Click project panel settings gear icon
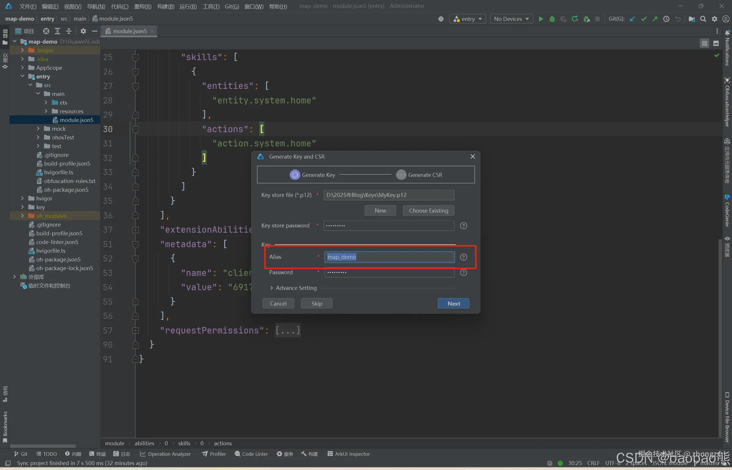The height and width of the screenshot is (470, 732). [x=83, y=31]
